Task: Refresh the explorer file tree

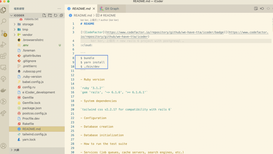Action: 55,15
